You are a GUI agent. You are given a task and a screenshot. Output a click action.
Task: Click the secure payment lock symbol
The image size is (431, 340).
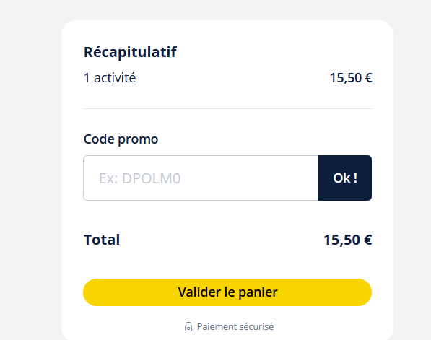pyautogui.click(x=188, y=326)
